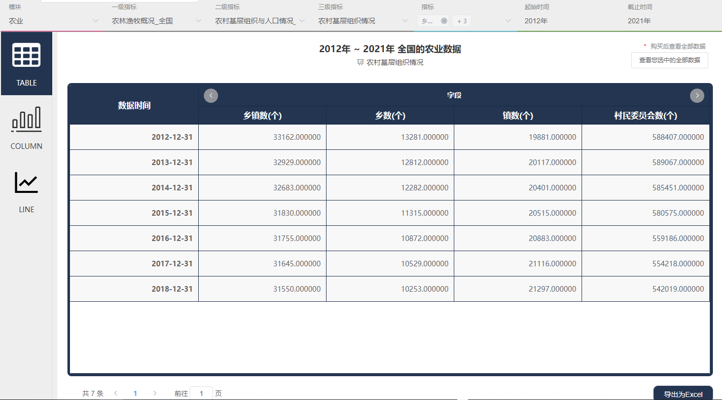Screen dimensions: 722x400
Task: Select page number 1 in pagination
Action: [135, 393]
